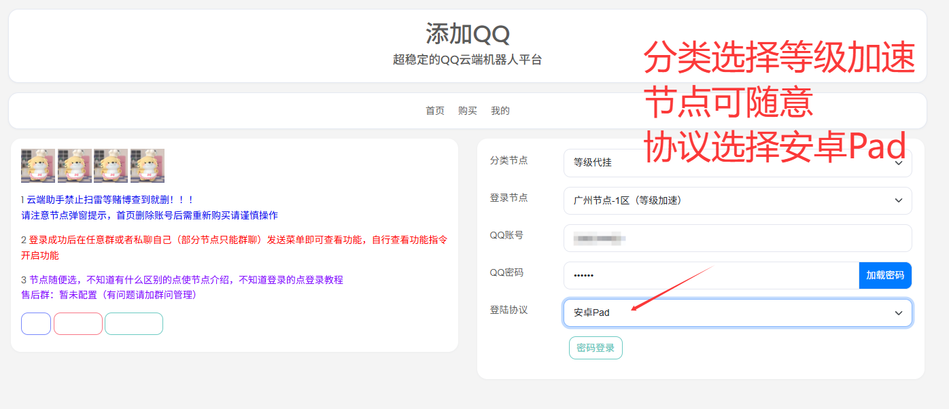The height and width of the screenshot is (409, 949).
Task: Focus the QQ账号 input field
Action: [x=737, y=238]
